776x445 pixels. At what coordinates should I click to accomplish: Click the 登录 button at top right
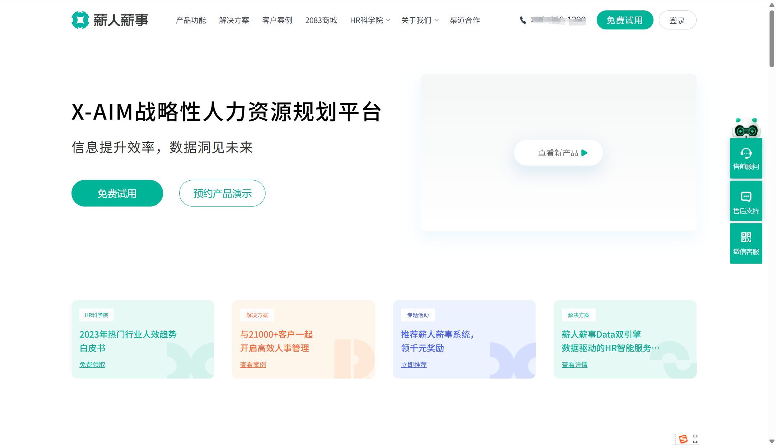point(678,20)
